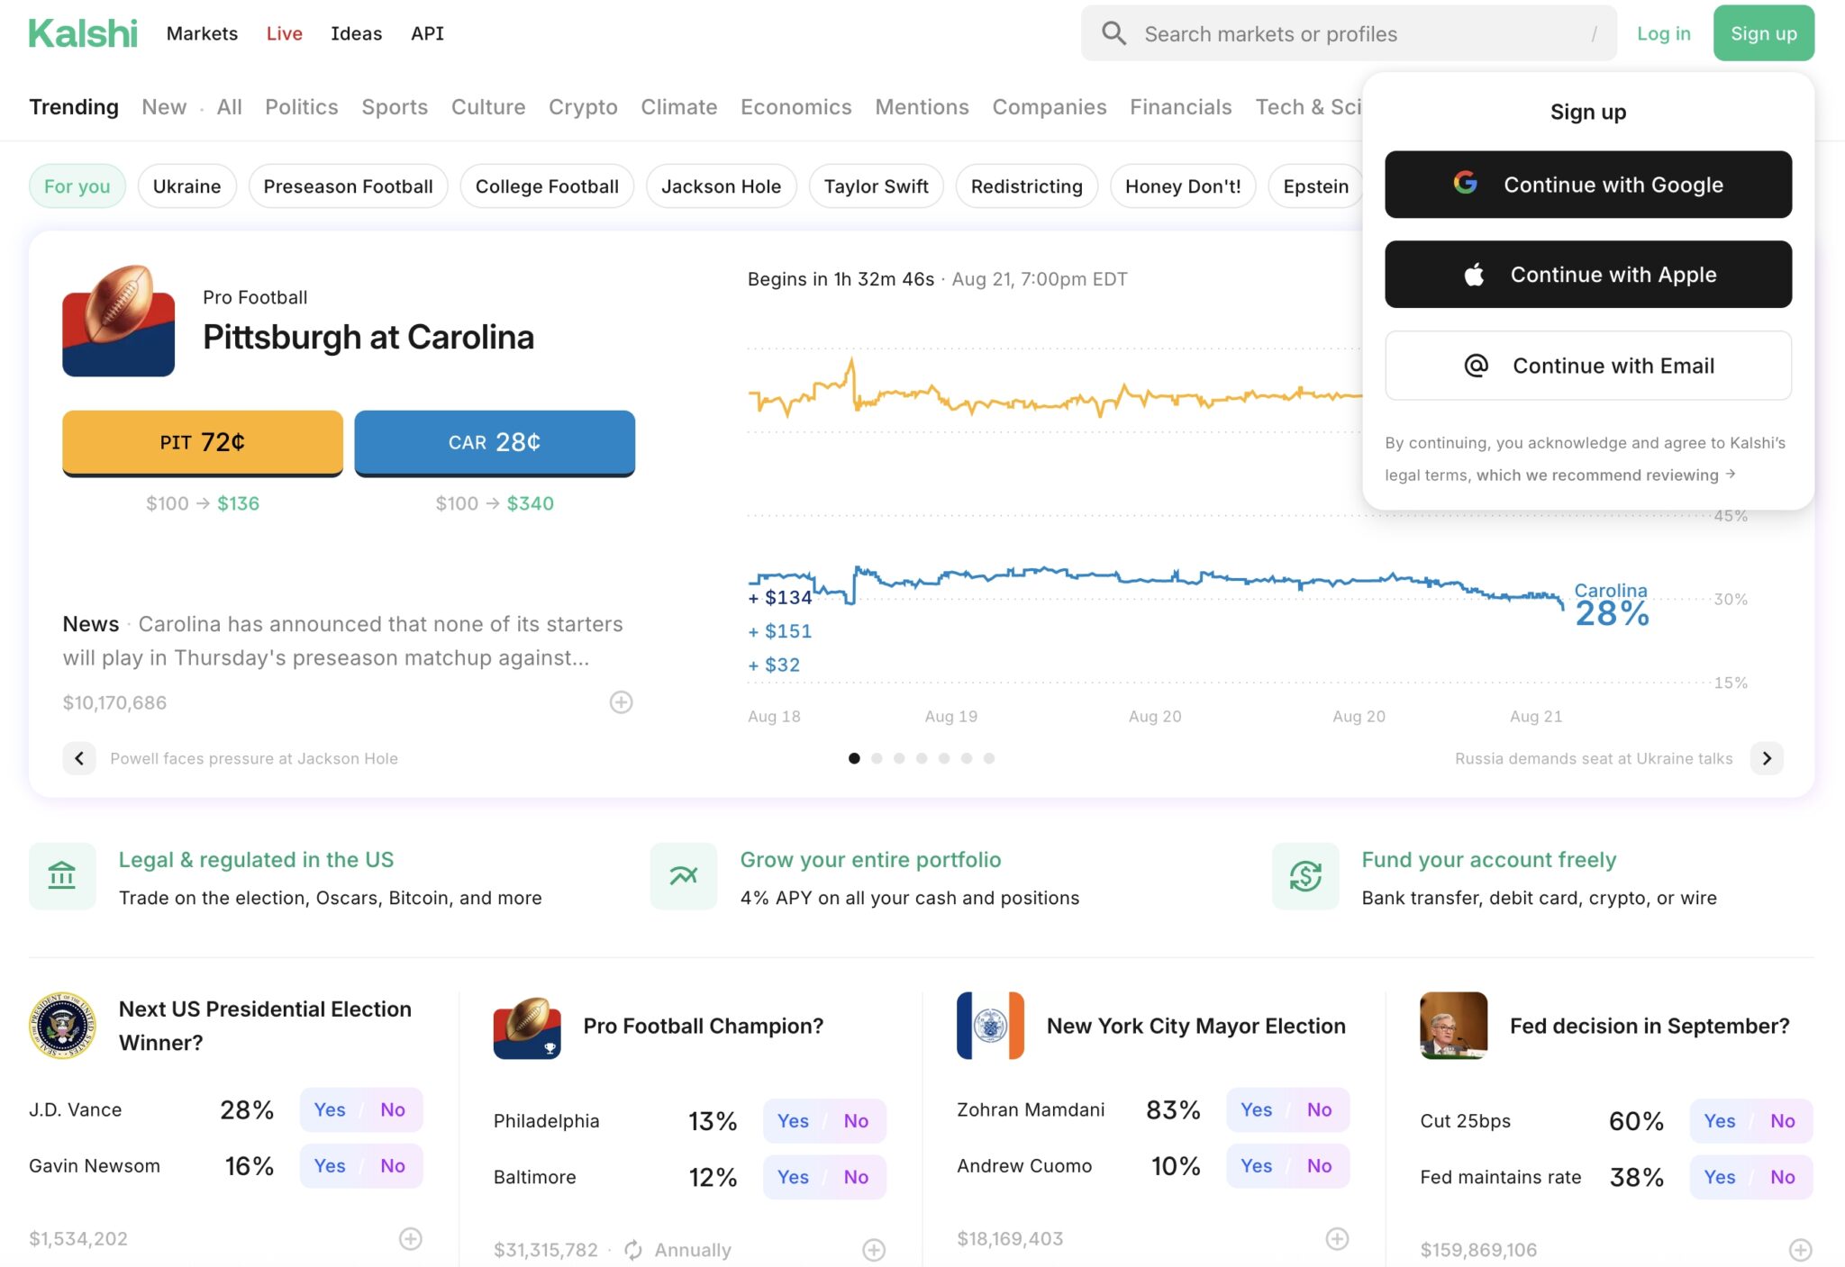Open the Politics category tab
Image resolution: width=1845 pixels, height=1267 pixels.
(x=301, y=107)
